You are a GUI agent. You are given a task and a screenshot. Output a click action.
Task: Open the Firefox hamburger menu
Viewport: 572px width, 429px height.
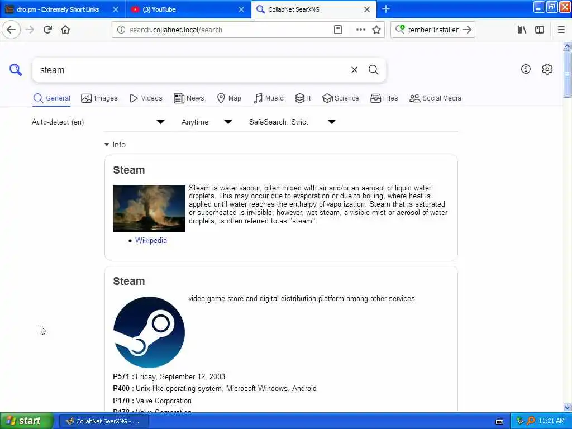point(561,30)
